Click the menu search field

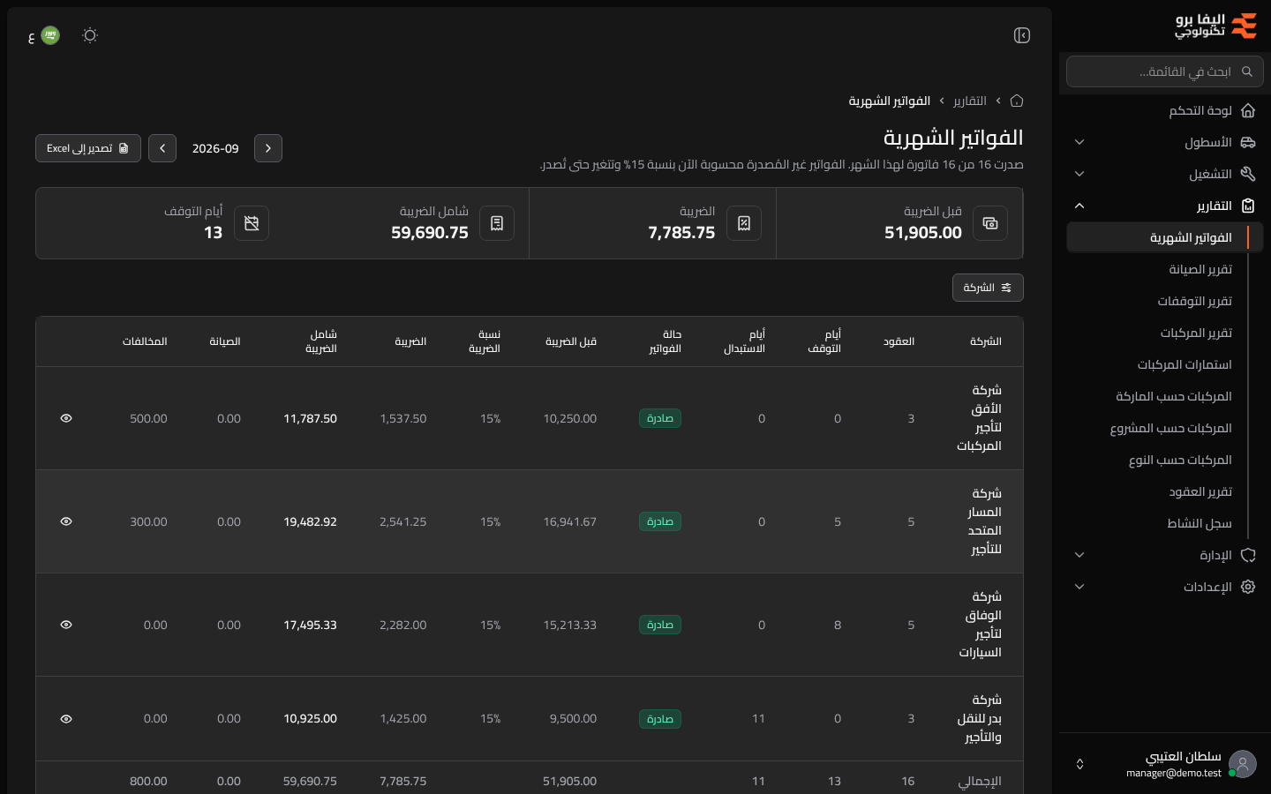pyautogui.click(x=1165, y=71)
